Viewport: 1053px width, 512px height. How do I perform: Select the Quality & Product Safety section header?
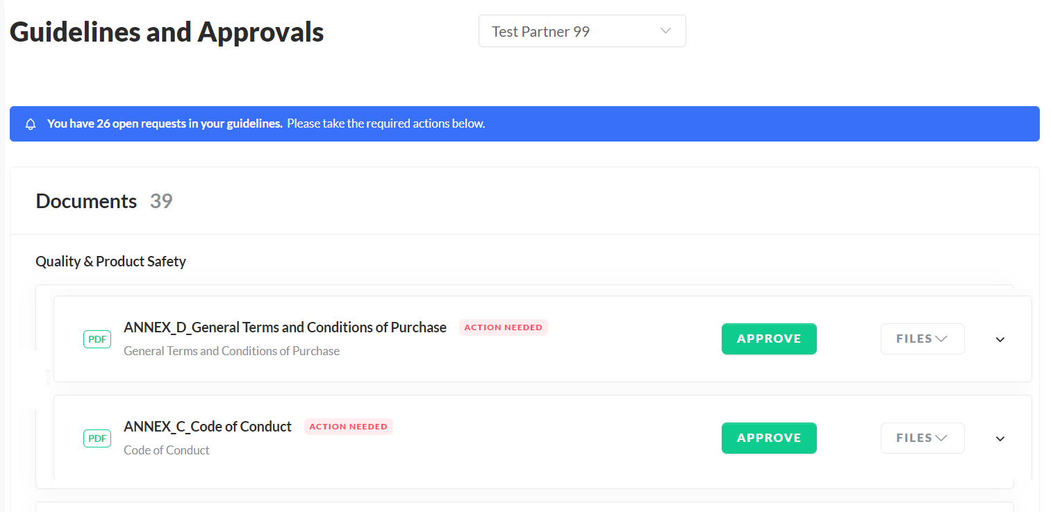[110, 262]
